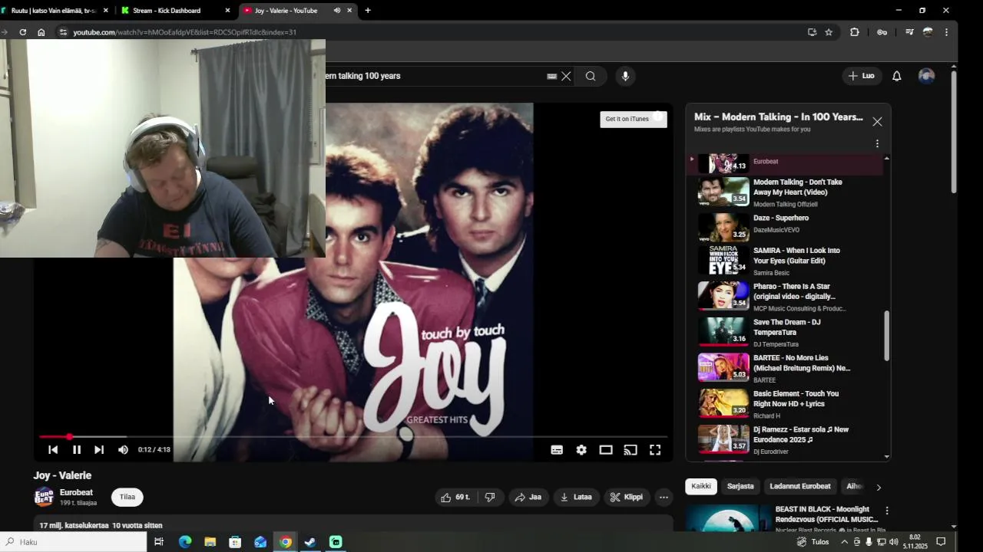Image resolution: width=983 pixels, height=552 pixels.
Task: Clear the YouTube search field
Action: tap(566, 76)
